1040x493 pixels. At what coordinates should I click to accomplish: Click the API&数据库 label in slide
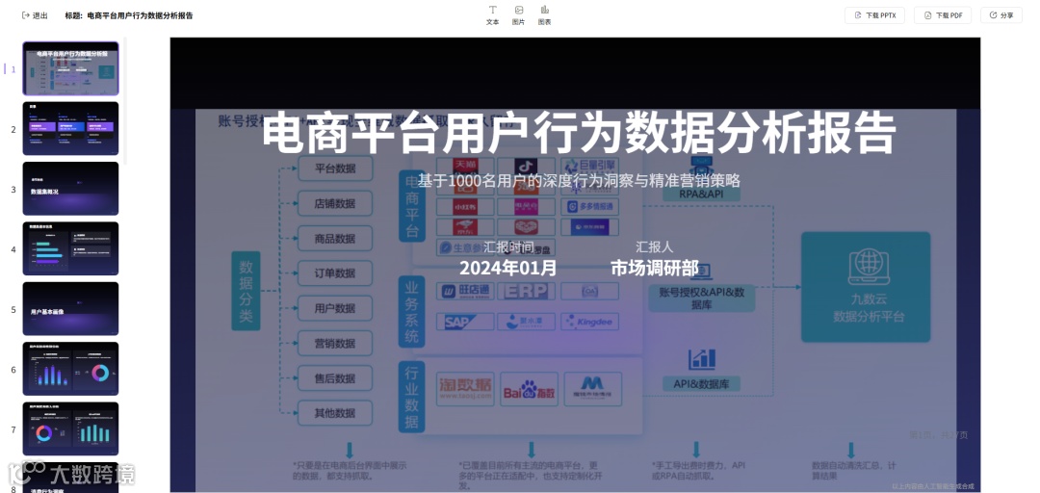point(701,383)
